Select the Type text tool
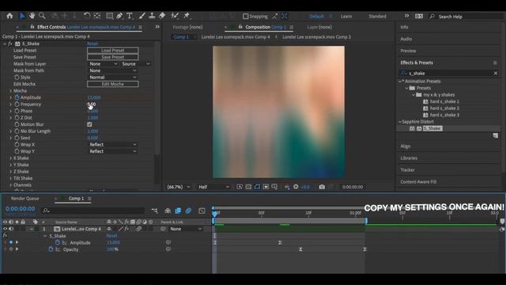Image resolution: width=506 pixels, height=285 pixels. pyautogui.click(x=130, y=16)
